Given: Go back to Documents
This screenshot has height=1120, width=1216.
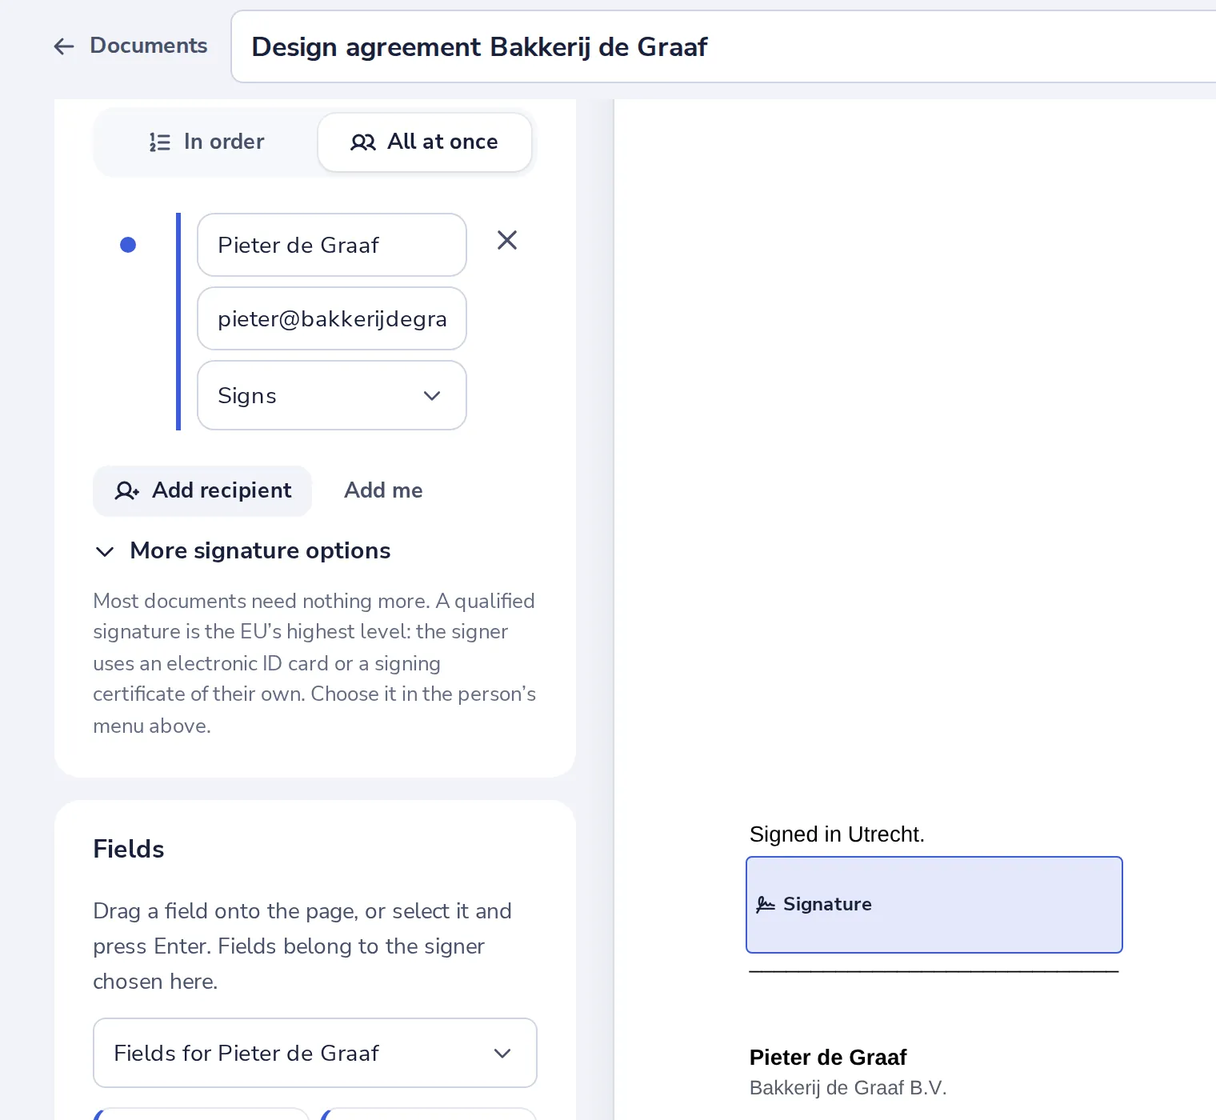Looking at the screenshot, I should click(x=130, y=46).
